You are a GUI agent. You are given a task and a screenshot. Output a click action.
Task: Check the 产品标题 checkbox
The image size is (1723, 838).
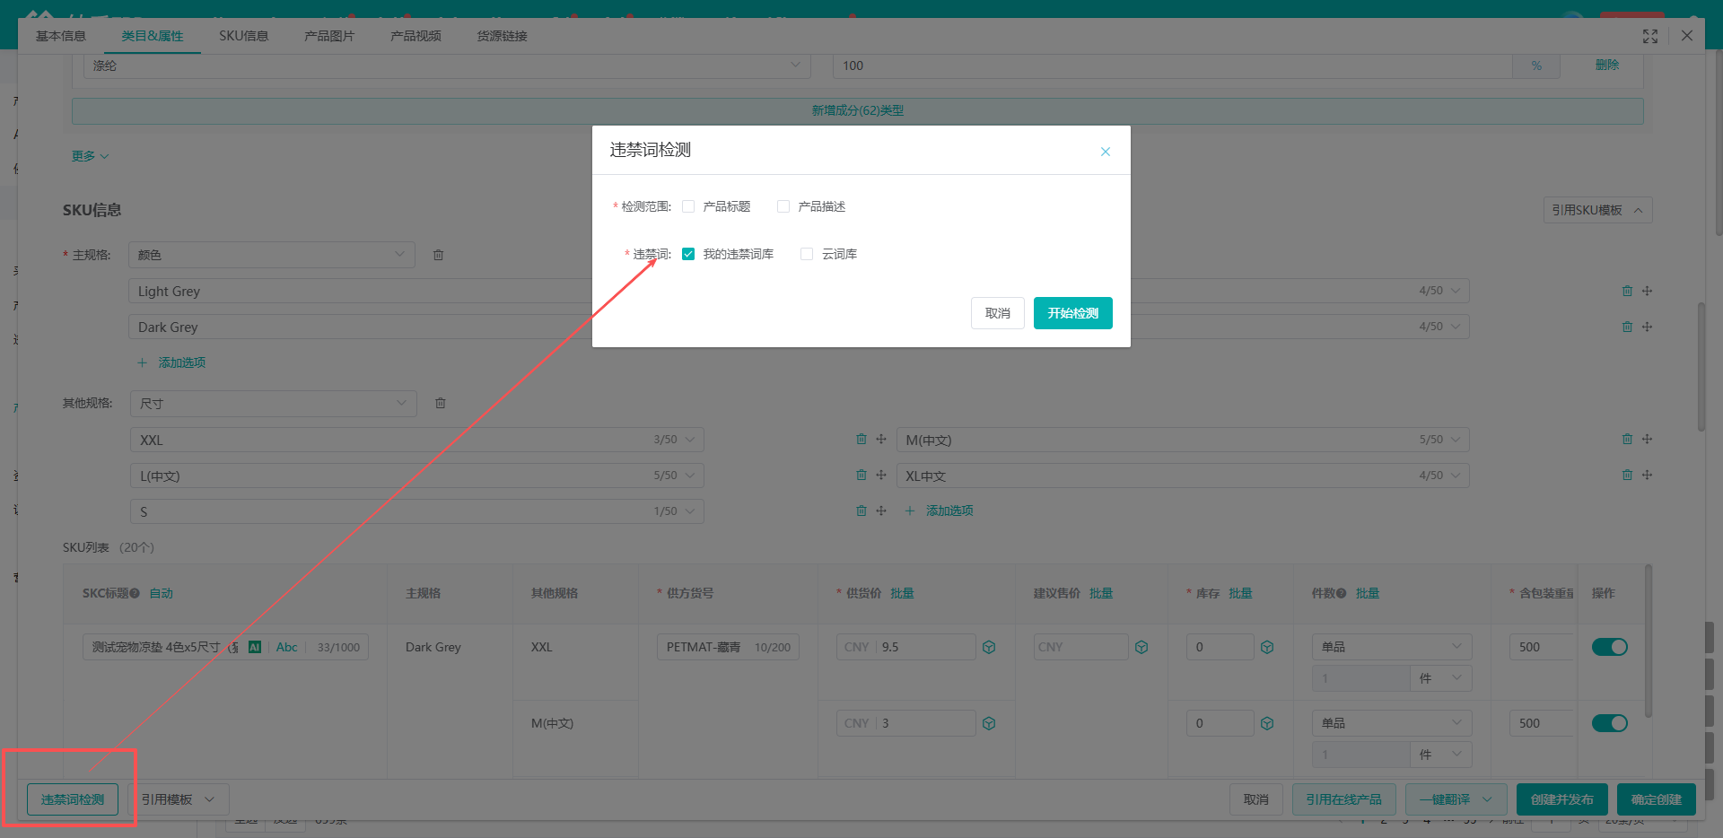coord(688,206)
